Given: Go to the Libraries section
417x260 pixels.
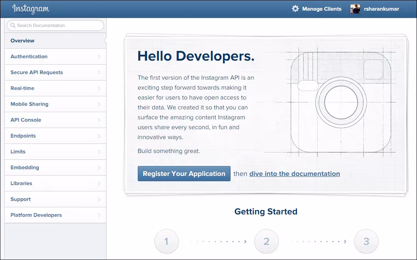Looking at the screenshot, I should point(55,184).
